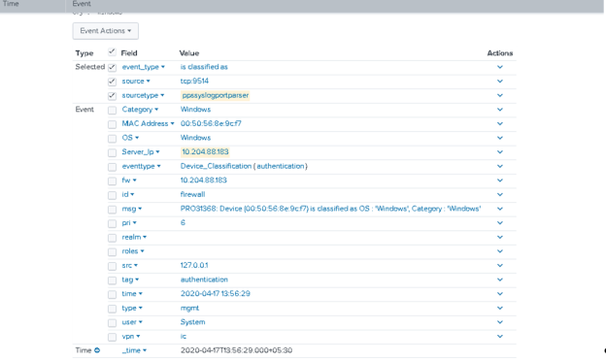606x362 pixels.
Task: Expand actions chevron for Category row
Action: point(500,110)
